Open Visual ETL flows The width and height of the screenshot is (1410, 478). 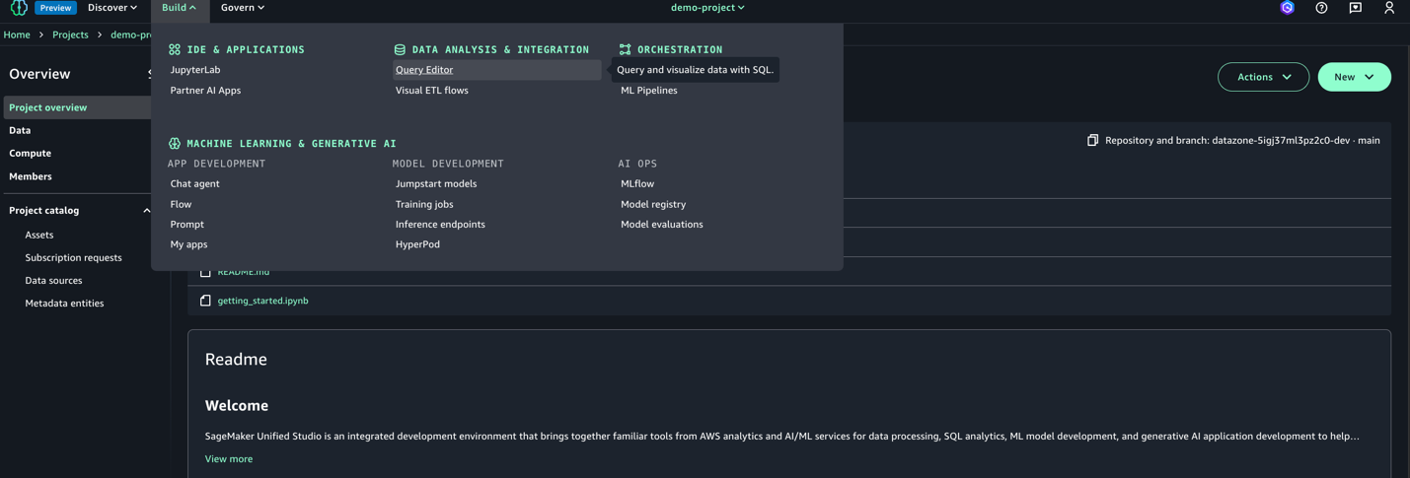[432, 91]
